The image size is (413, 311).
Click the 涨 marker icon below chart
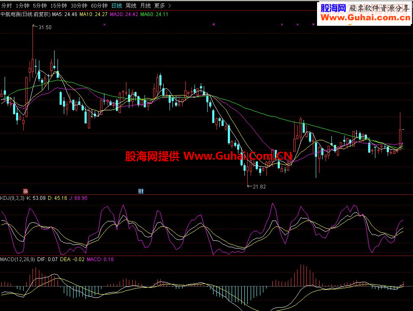tap(25, 191)
